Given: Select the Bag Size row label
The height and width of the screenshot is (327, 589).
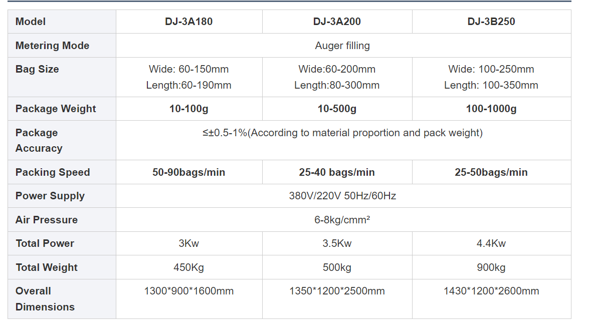Looking at the screenshot, I should (x=37, y=70).
